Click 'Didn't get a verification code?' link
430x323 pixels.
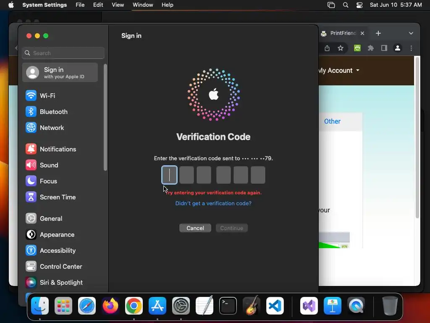click(213, 203)
